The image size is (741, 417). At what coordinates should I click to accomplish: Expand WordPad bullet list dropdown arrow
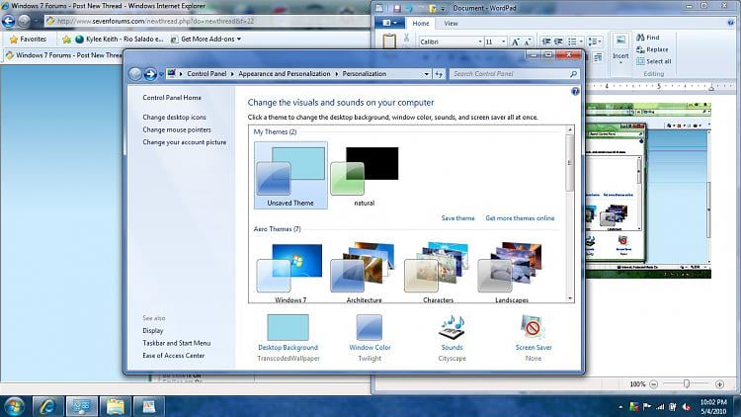[581, 42]
